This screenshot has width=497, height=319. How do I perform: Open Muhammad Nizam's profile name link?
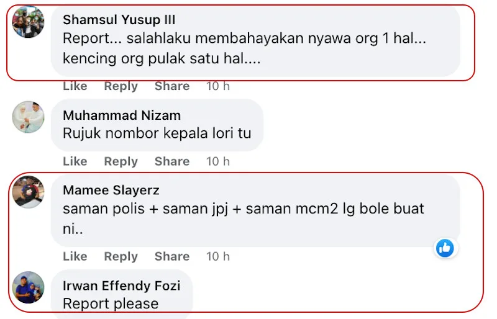coord(122,115)
